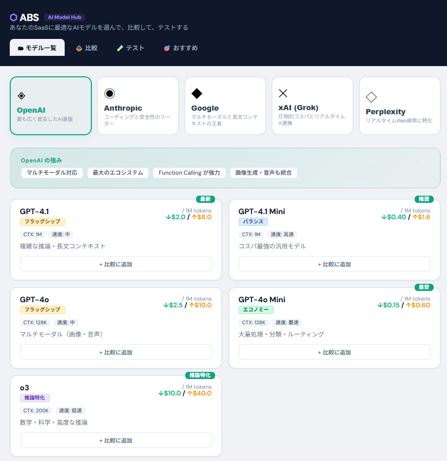The image size is (447, 461).
Task: Click the 推奨 badge on GPT-4.1 Mini
Action: point(424,199)
